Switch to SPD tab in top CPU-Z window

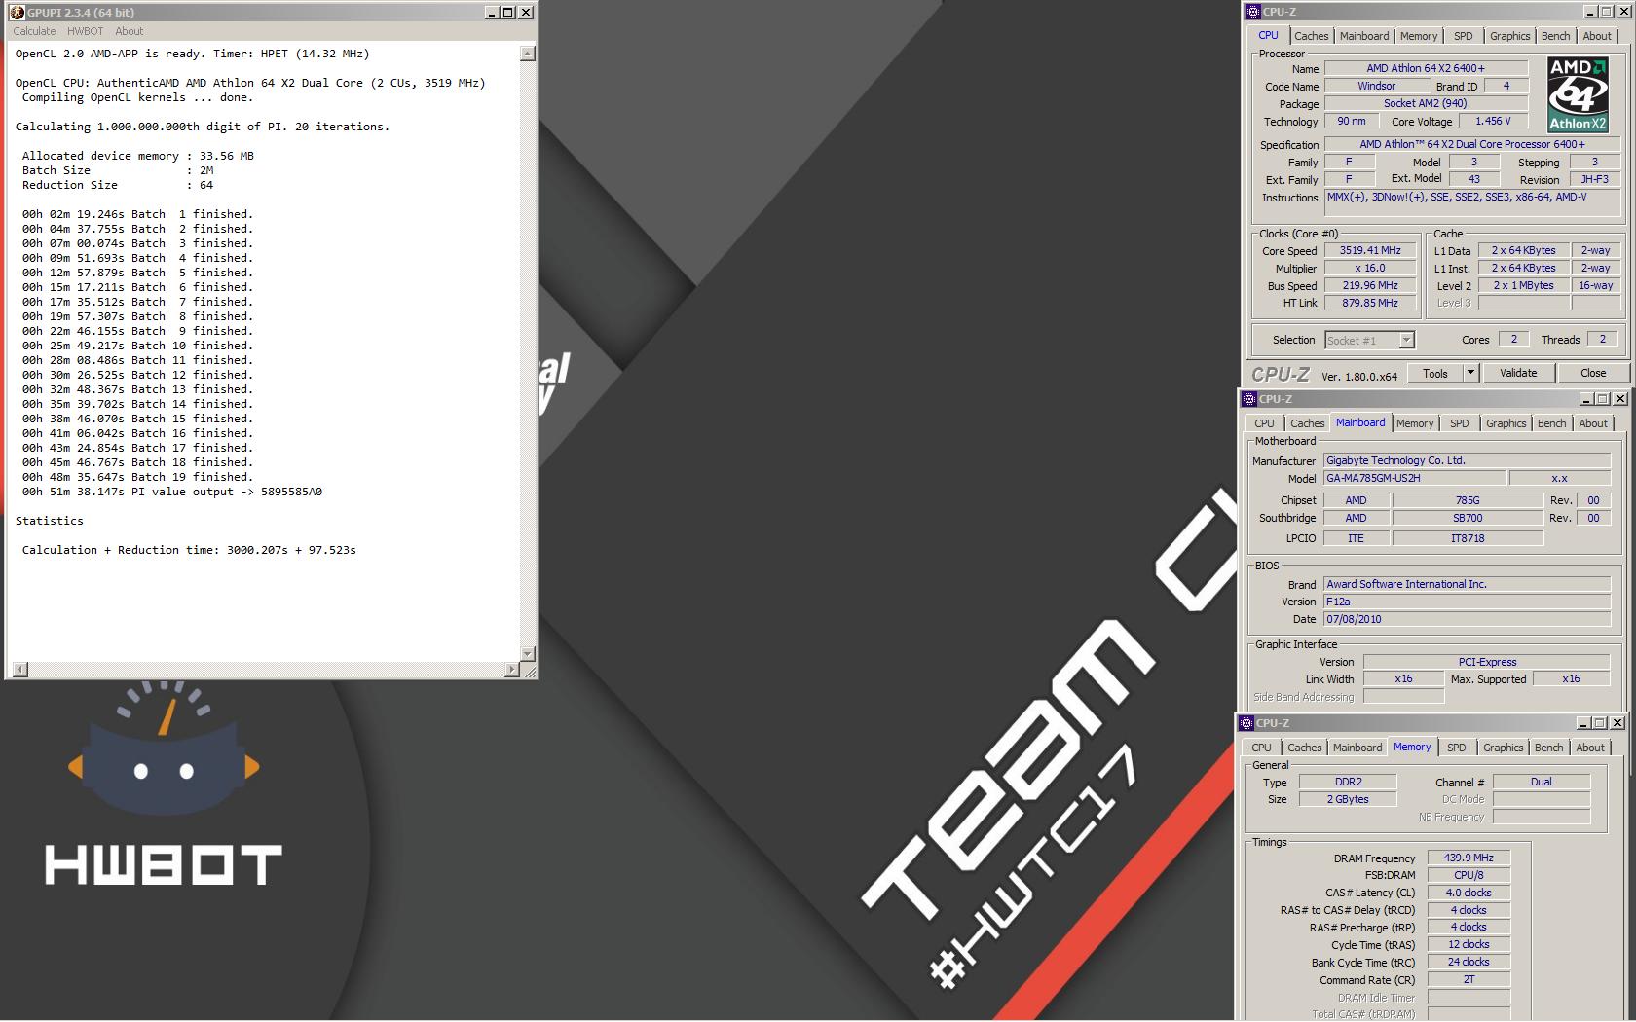(1464, 36)
